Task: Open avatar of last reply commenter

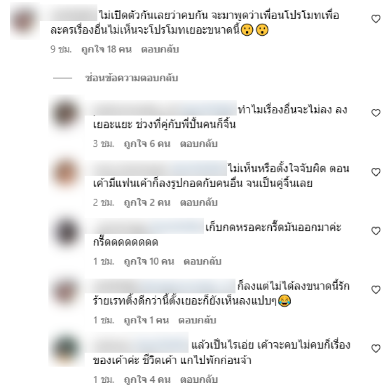Action: pos(66,349)
